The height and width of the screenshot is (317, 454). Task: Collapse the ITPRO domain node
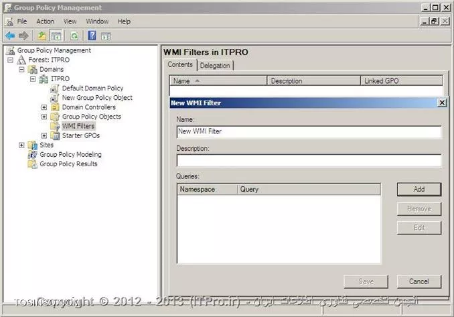(x=33, y=79)
